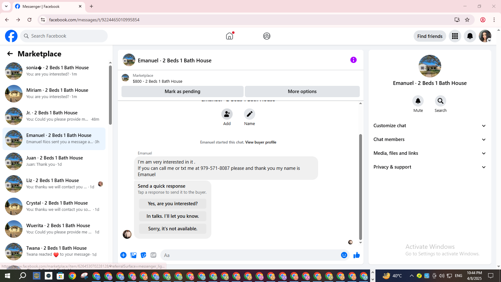Expand the Privacy & support section

tap(430, 167)
